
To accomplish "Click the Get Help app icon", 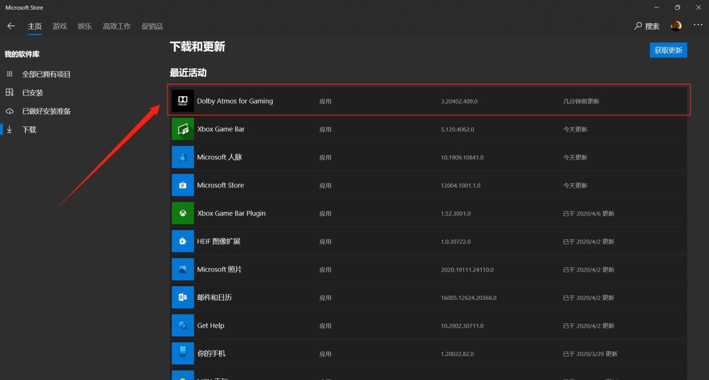I will click(x=183, y=325).
